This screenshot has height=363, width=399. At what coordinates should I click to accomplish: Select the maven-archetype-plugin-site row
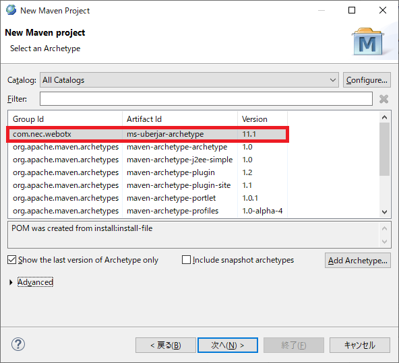point(148,185)
